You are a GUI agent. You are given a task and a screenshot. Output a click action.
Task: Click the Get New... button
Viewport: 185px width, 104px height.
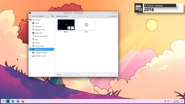113,16
